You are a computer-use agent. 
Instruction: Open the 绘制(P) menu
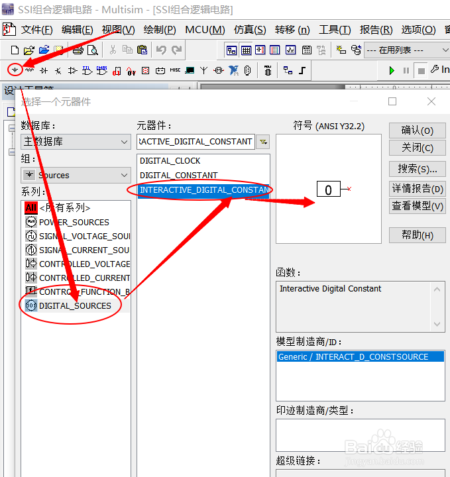[x=160, y=30]
